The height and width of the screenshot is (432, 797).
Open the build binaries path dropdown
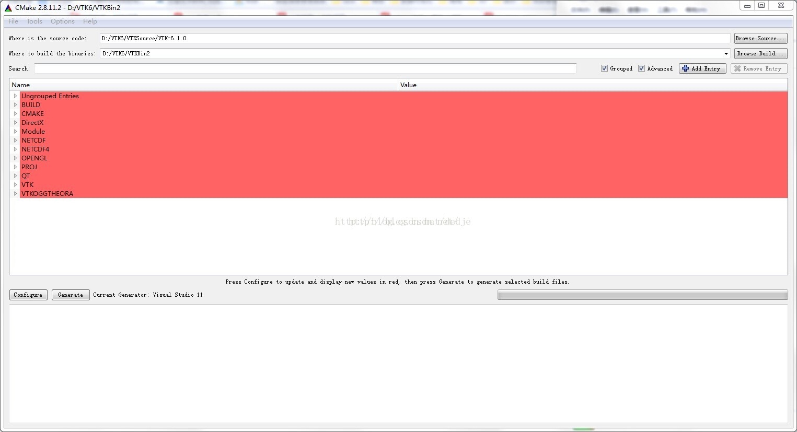(x=726, y=54)
